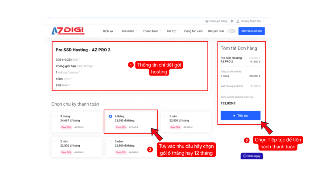Select the 3 năm billing cycle
This screenshot has width=316, height=177.
(110, 141)
